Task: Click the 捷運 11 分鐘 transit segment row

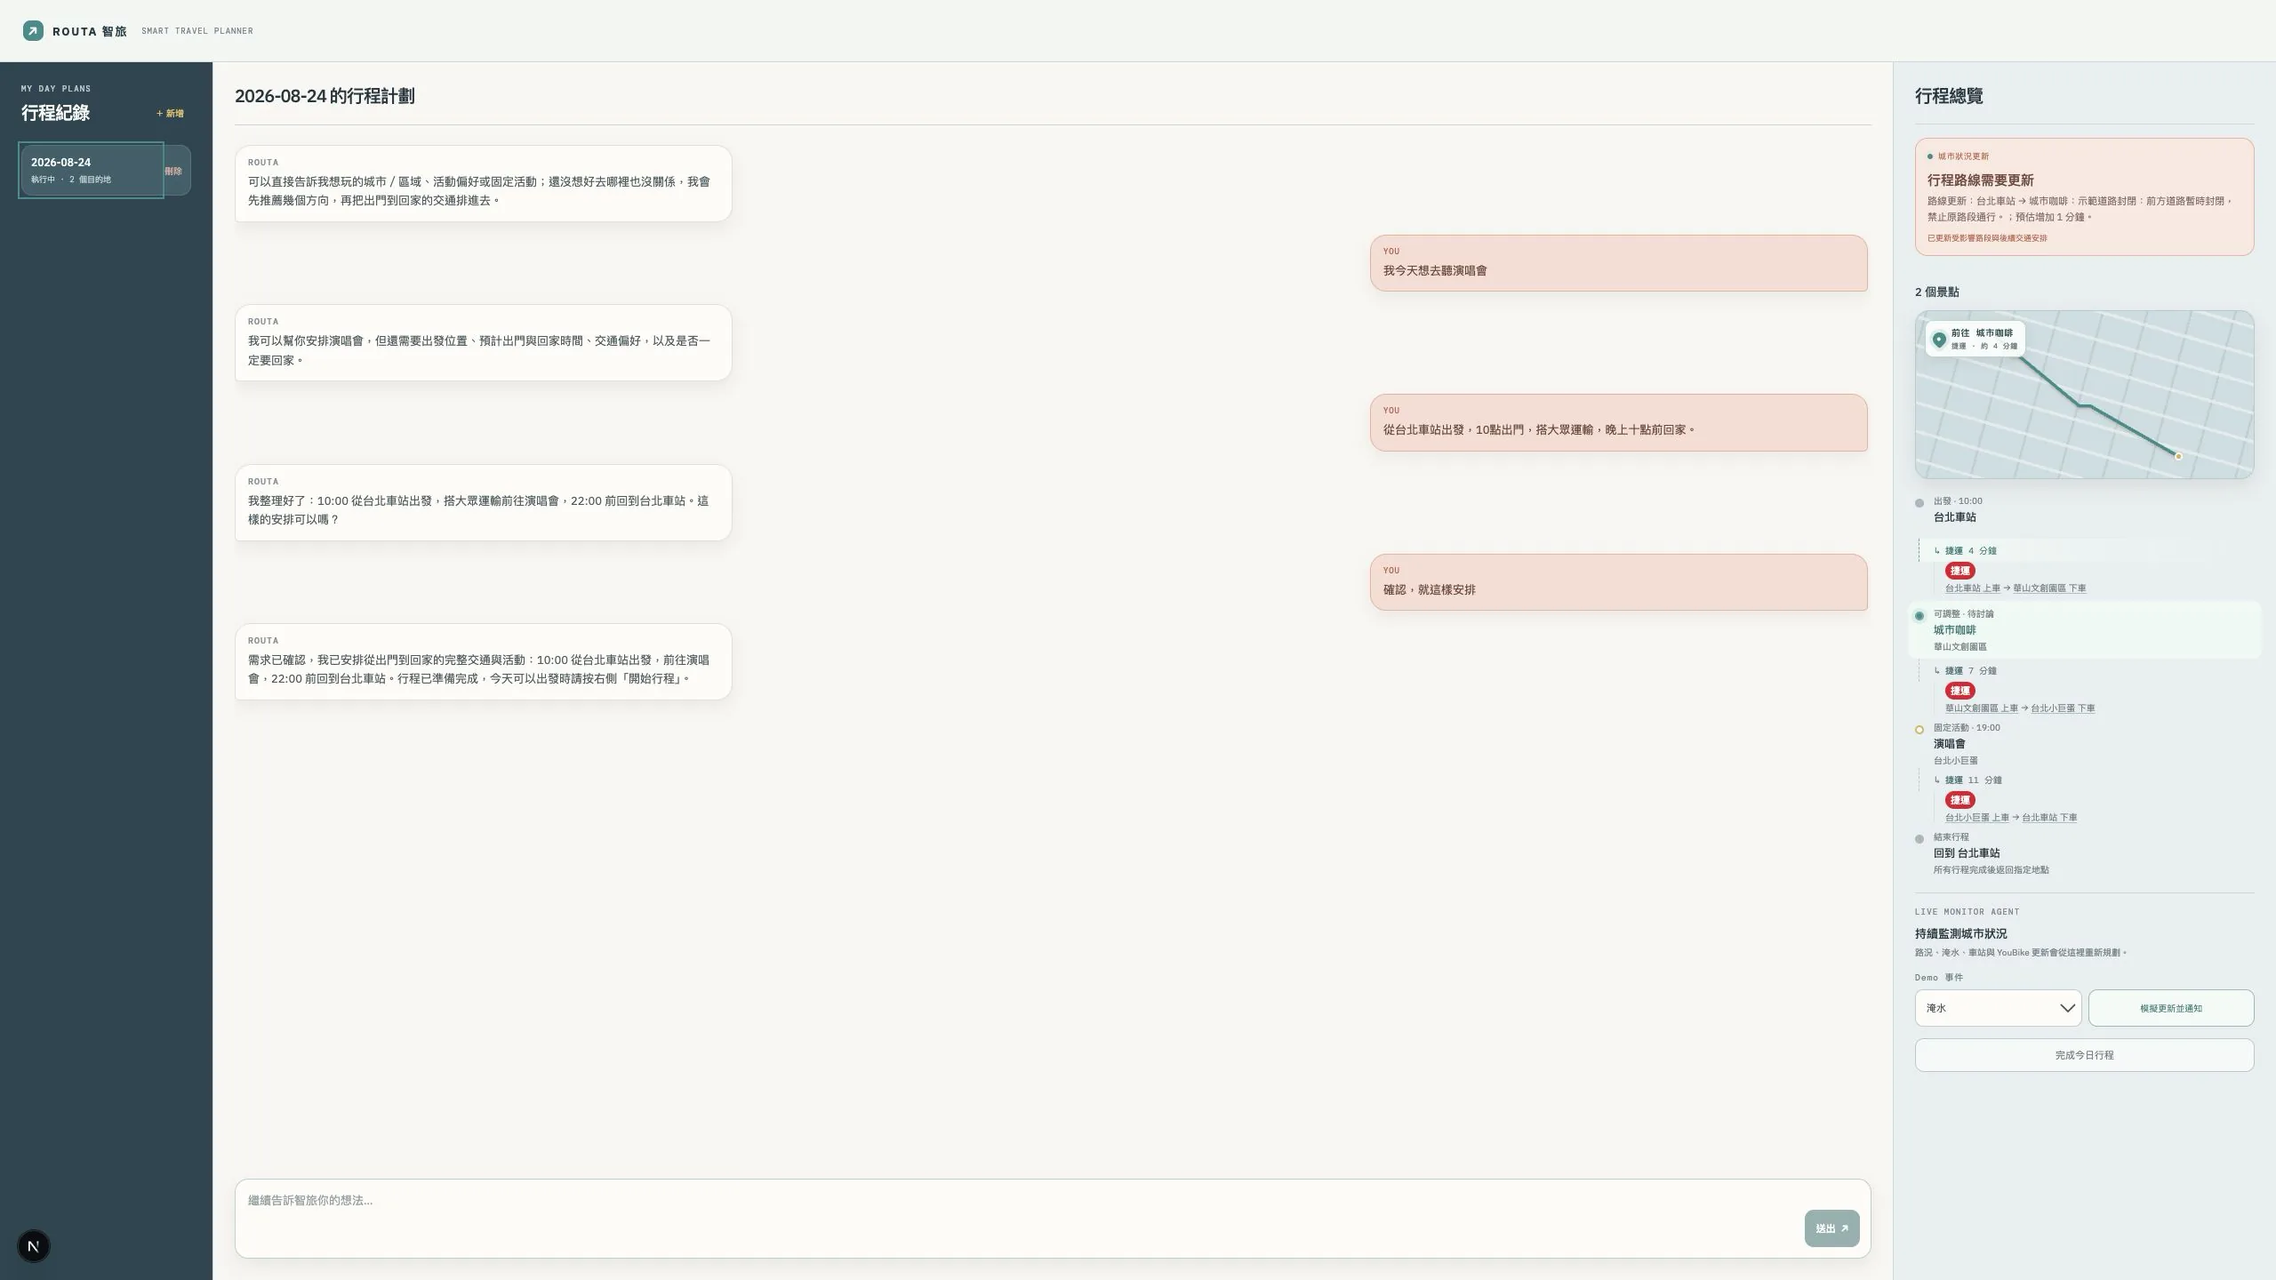Action: [2084, 780]
